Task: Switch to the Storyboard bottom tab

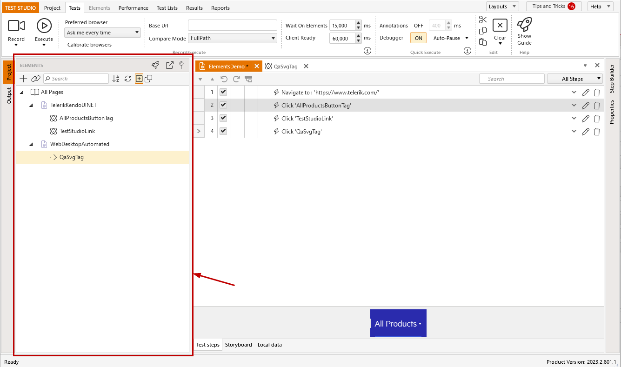Action: tap(239, 345)
